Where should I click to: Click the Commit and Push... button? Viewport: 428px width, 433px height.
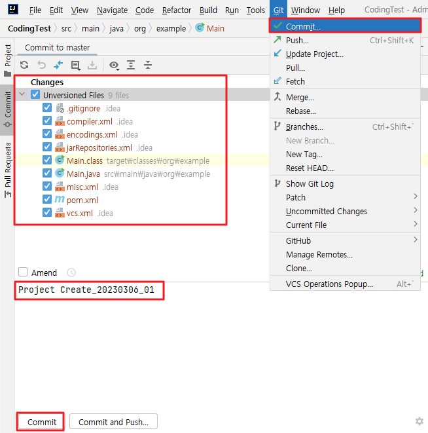(113, 421)
